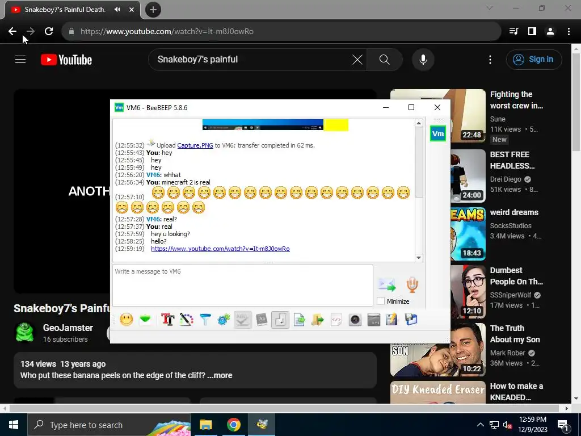Select the Snakeboy7's Painful Death tab
This screenshot has height=436, width=581.
pyautogui.click(x=65, y=10)
